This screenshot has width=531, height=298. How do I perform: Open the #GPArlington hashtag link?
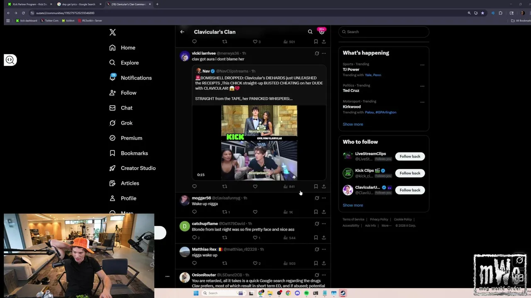click(x=386, y=112)
